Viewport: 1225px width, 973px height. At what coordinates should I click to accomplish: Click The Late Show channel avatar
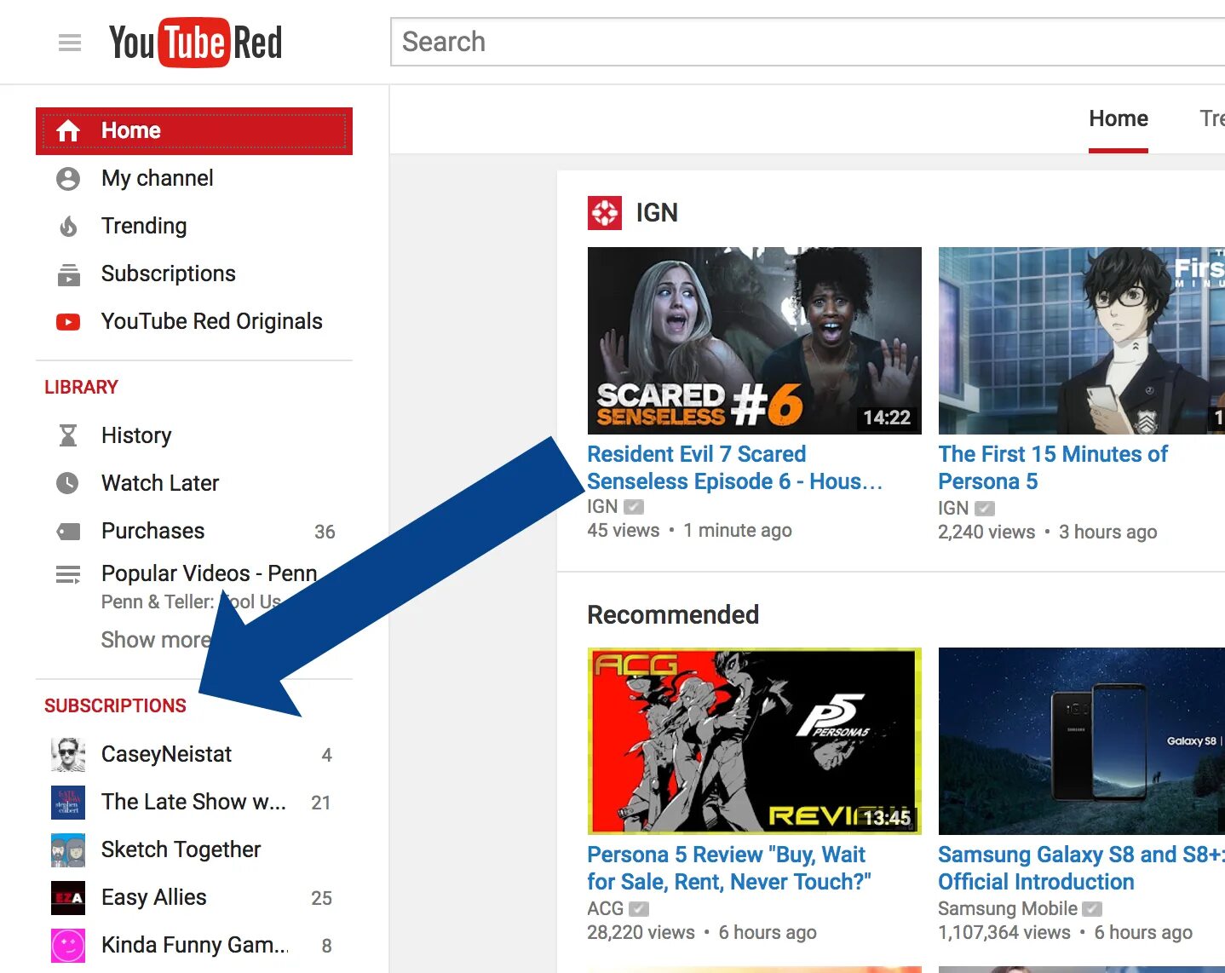coord(68,803)
